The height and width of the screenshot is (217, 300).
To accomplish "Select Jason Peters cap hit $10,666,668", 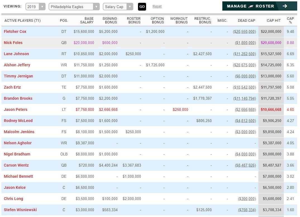I will 271,109.
